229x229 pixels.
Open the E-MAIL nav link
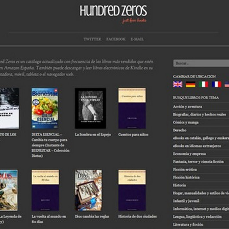tap(137, 39)
